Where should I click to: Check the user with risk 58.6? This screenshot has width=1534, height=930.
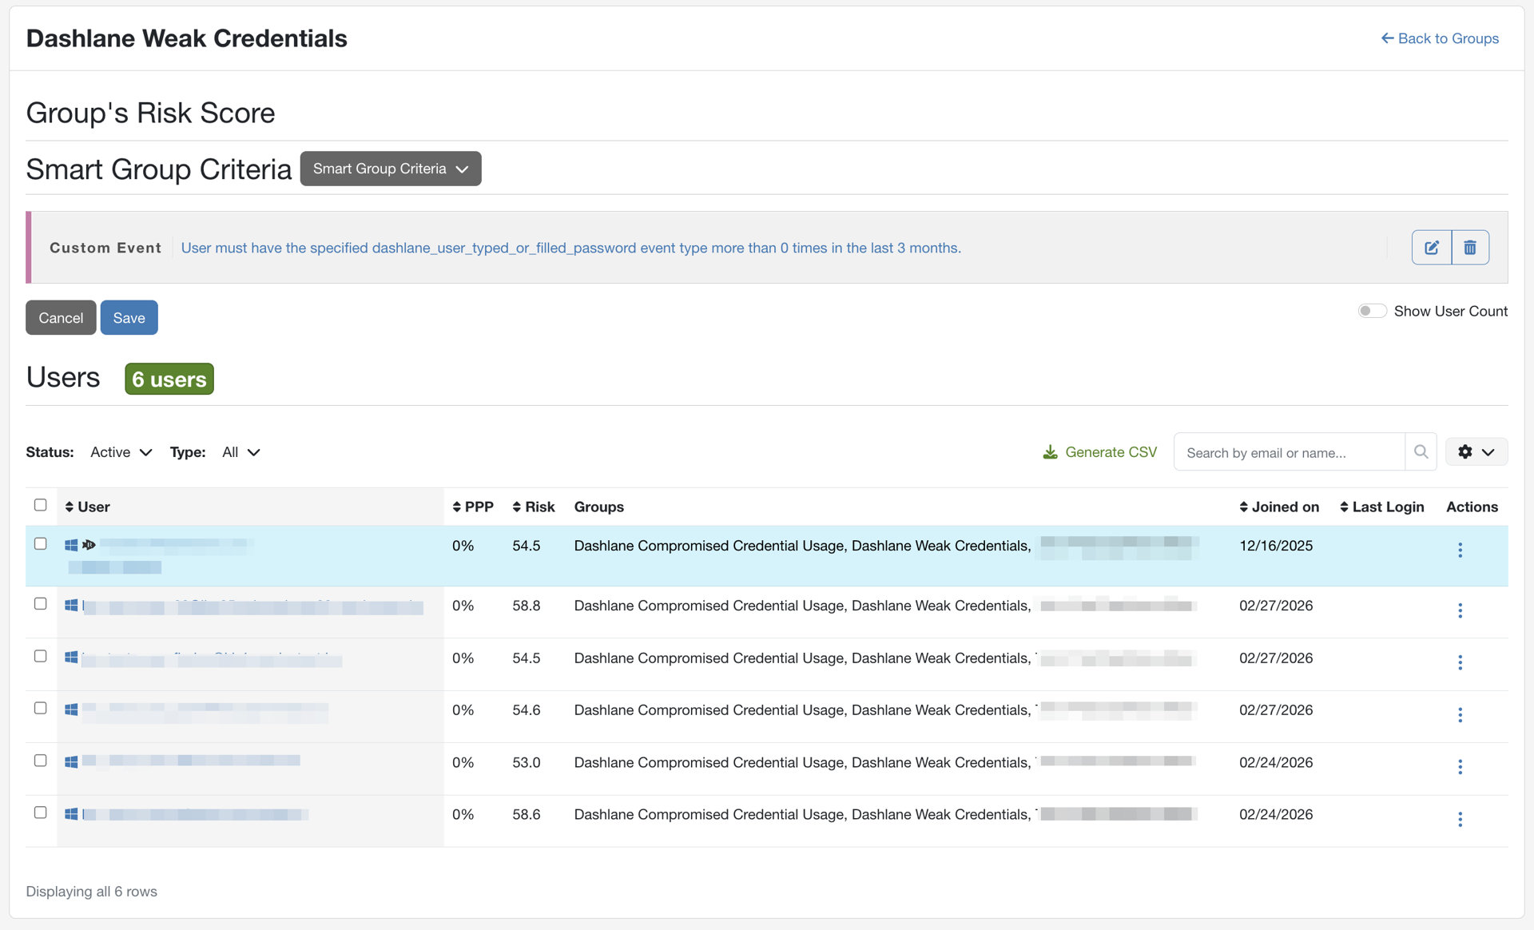tap(41, 813)
